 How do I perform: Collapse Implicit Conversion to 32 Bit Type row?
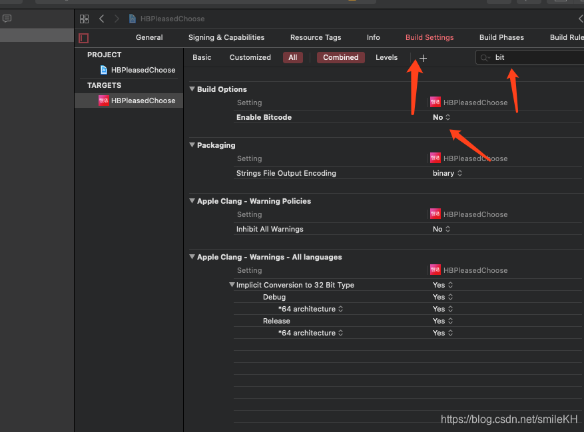(x=232, y=284)
